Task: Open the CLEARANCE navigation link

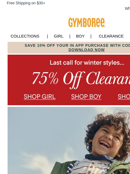Action: tap(111, 36)
